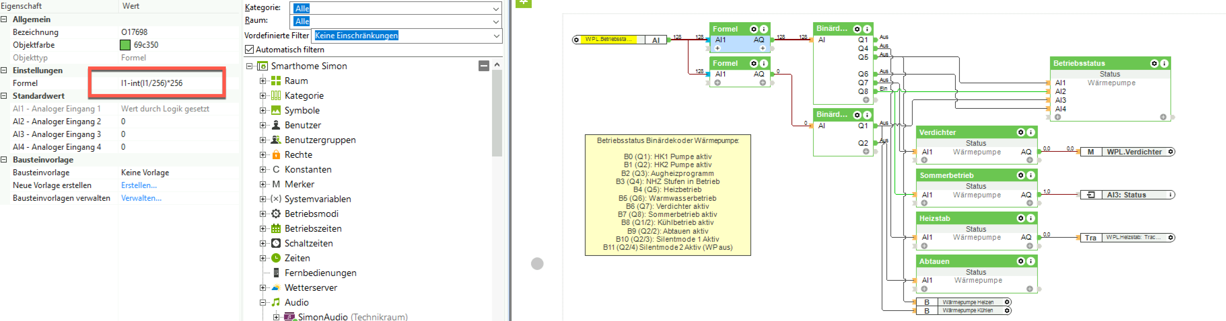Click the gear on second Formel block
This screenshot has height=321, width=1226.
click(753, 63)
